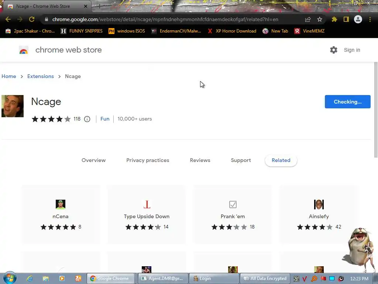Click Sign in
The image size is (378, 284).
click(x=352, y=50)
